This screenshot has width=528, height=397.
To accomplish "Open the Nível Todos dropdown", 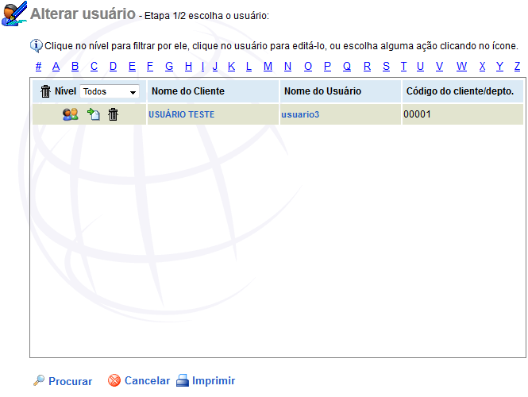I will click(110, 91).
